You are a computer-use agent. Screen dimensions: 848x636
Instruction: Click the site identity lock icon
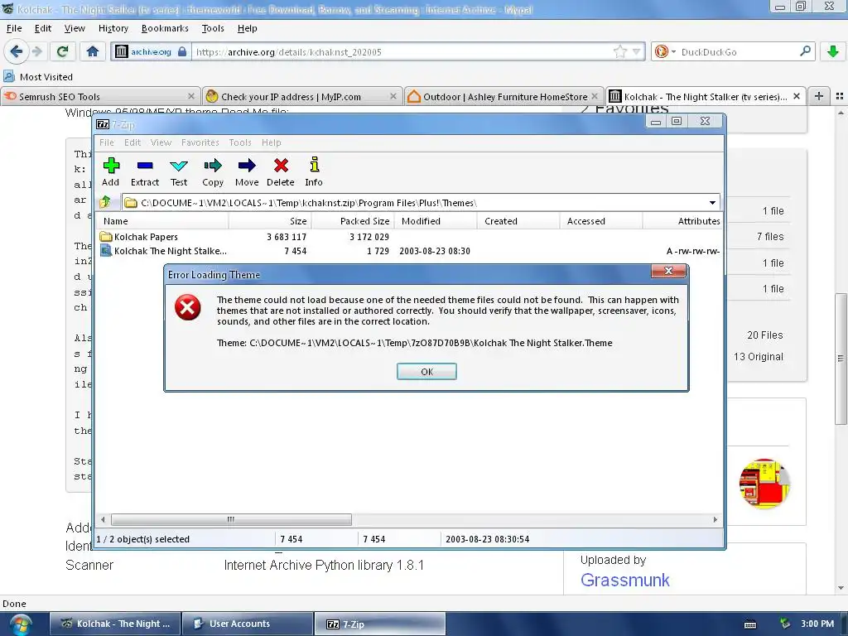pyautogui.click(x=182, y=51)
